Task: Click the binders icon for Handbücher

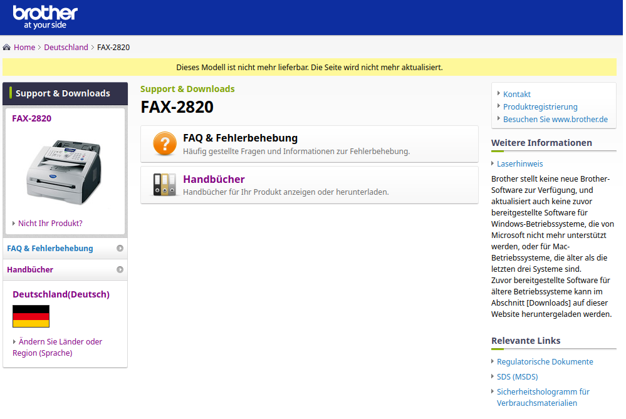Action: point(164,185)
